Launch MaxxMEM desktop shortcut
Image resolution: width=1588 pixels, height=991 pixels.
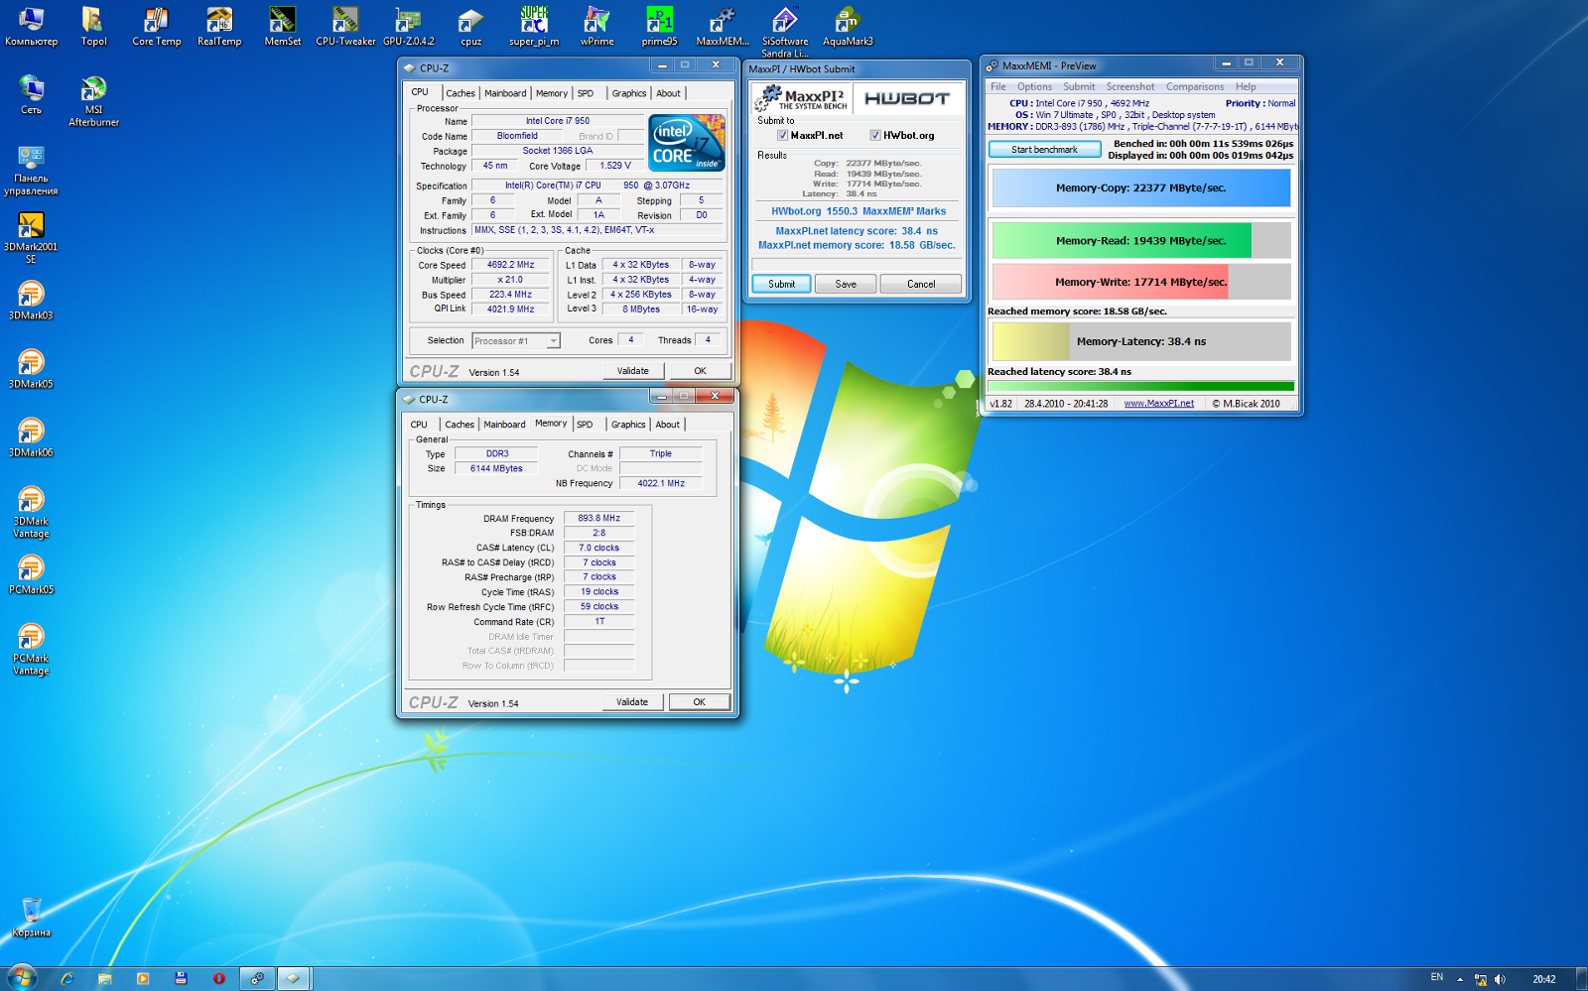[723, 27]
